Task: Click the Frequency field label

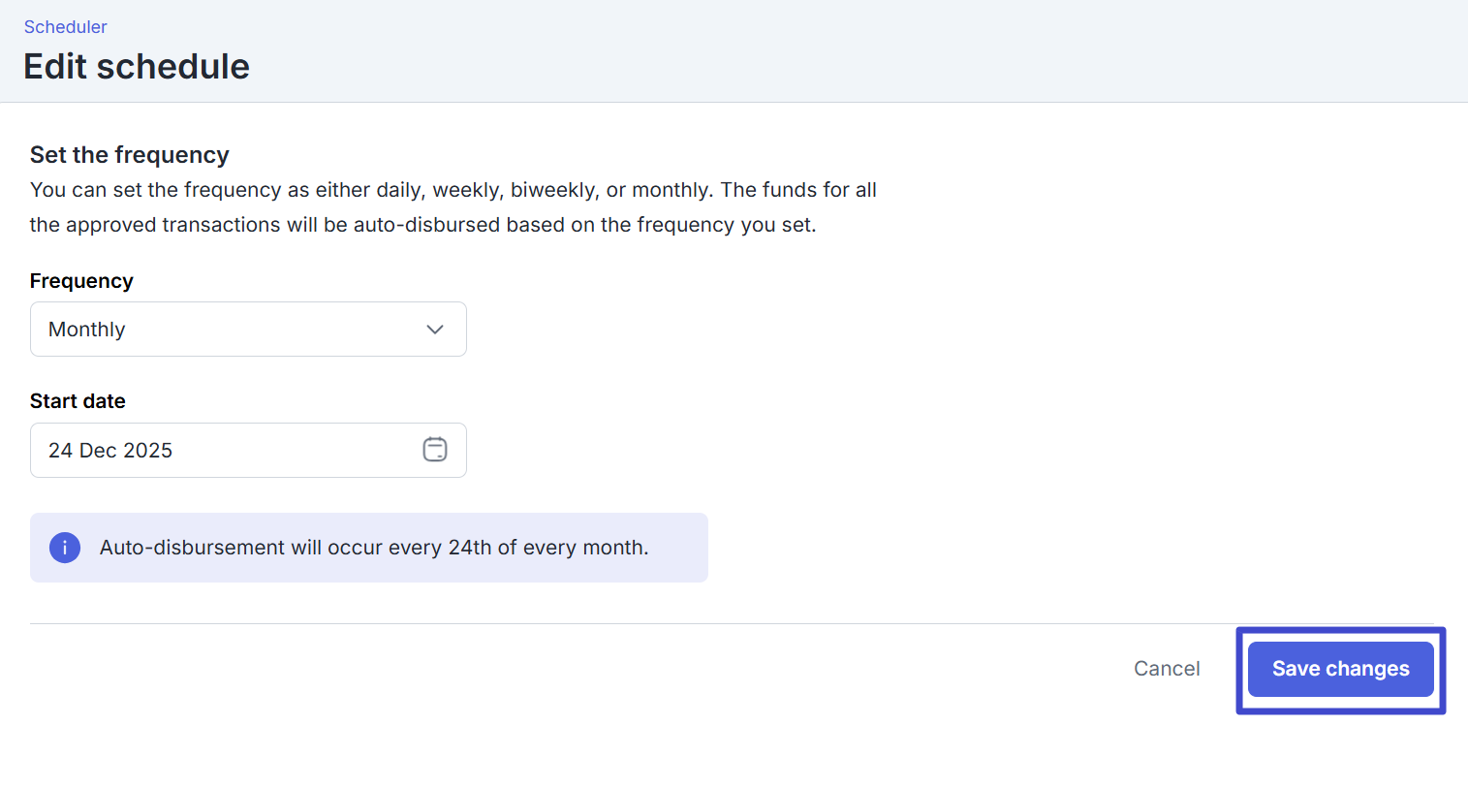Action: pyautogui.click(x=81, y=281)
